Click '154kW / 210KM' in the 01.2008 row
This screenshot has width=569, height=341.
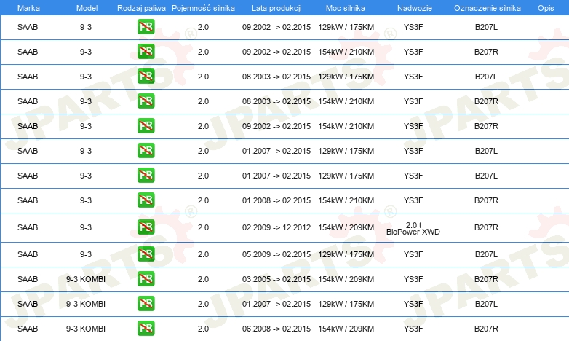pos(346,200)
